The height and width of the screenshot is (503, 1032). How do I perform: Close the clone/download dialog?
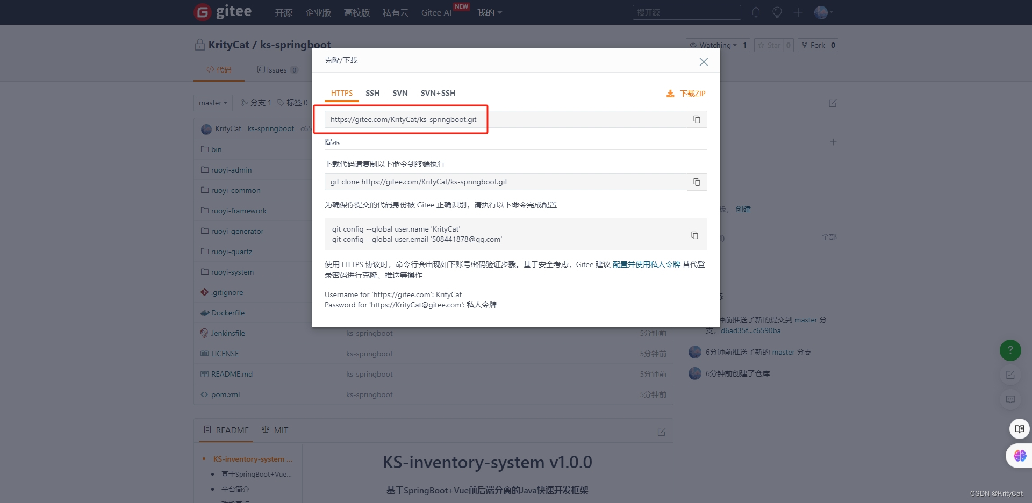[704, 62]
